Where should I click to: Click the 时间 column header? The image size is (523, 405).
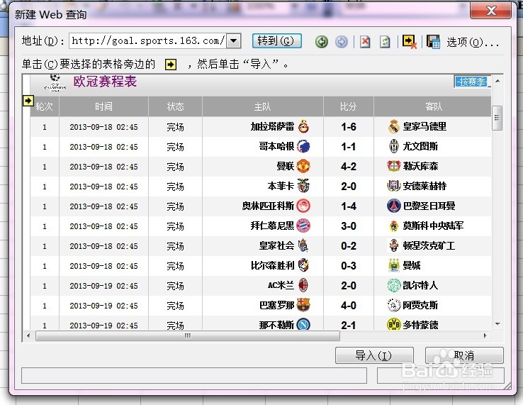click(103, 106)
